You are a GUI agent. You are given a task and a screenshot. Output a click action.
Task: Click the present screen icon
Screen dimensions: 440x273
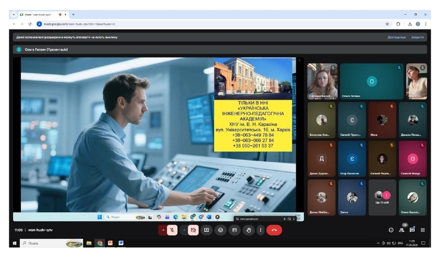tap(207, 230)
